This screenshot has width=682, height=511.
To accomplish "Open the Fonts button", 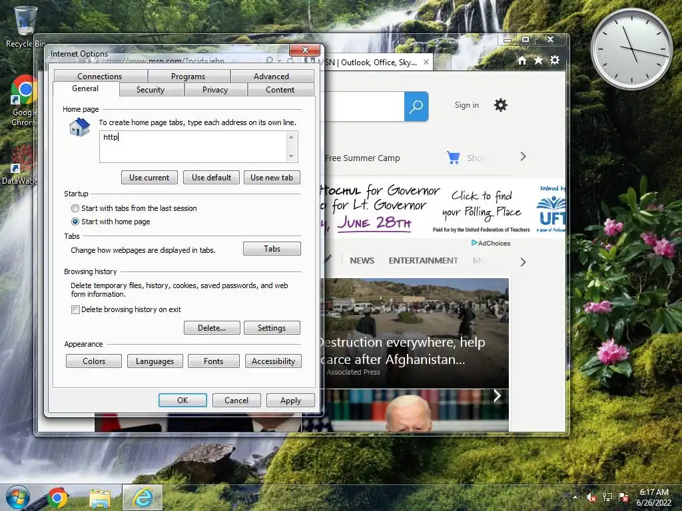I will coord(214,361).
